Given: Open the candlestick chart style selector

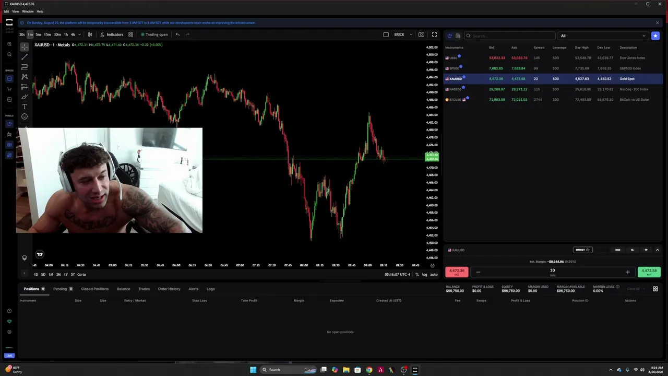Looking at the screenshot, I should (90, 34).
